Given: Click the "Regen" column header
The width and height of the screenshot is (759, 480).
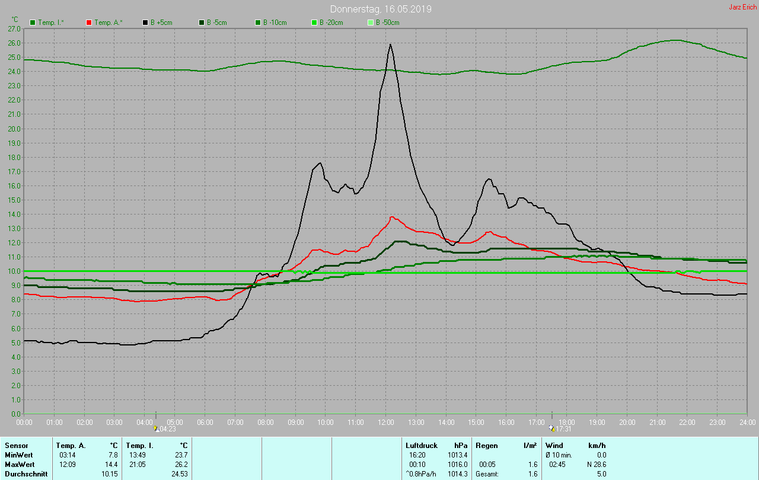Looking at the screenshot, I should click(x=486, y=446).
